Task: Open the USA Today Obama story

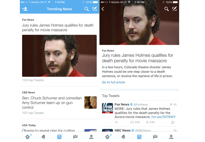Action: click(48, 130)
